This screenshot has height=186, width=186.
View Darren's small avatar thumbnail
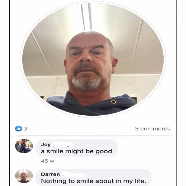pyautogui.click(x=24, y=176)
